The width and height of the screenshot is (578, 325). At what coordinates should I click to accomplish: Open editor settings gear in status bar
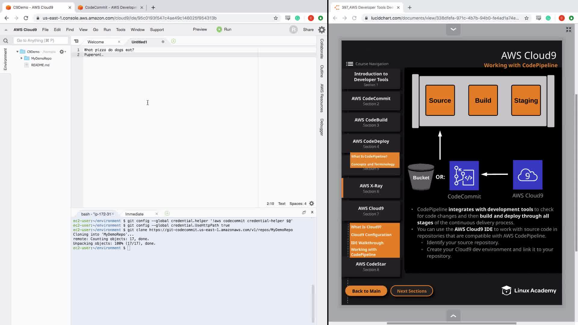pyautogui.click(x=312, y=204)
